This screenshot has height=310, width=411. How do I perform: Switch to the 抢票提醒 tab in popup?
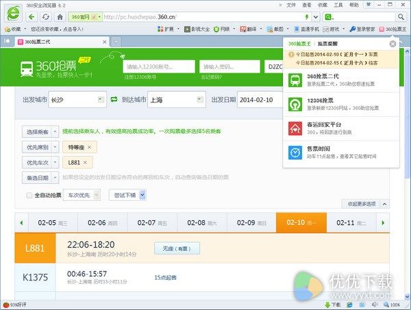(327, 44)
